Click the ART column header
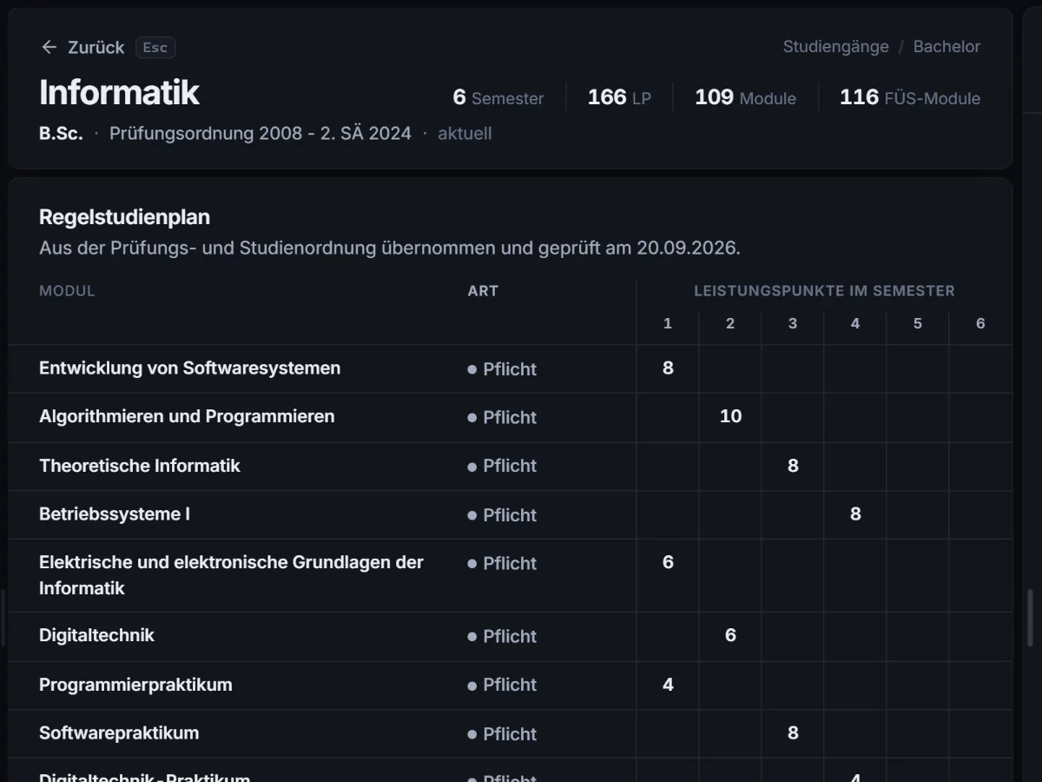1042x782 pixels. (483, 291)
